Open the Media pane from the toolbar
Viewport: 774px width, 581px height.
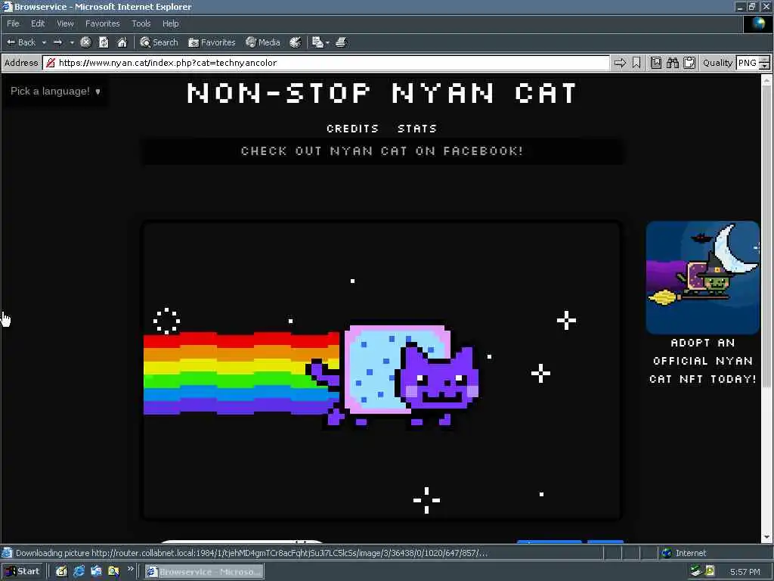pos(262,42)
